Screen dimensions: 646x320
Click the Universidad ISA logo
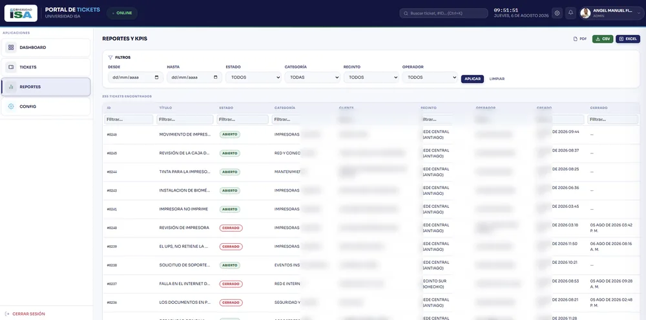[21, 13]
